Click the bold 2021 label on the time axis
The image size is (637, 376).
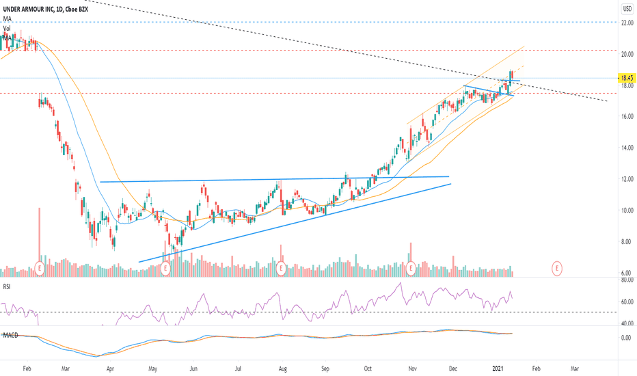coord(498,368)
